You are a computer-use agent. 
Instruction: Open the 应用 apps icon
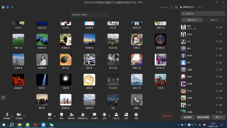(x=126, y=115)
